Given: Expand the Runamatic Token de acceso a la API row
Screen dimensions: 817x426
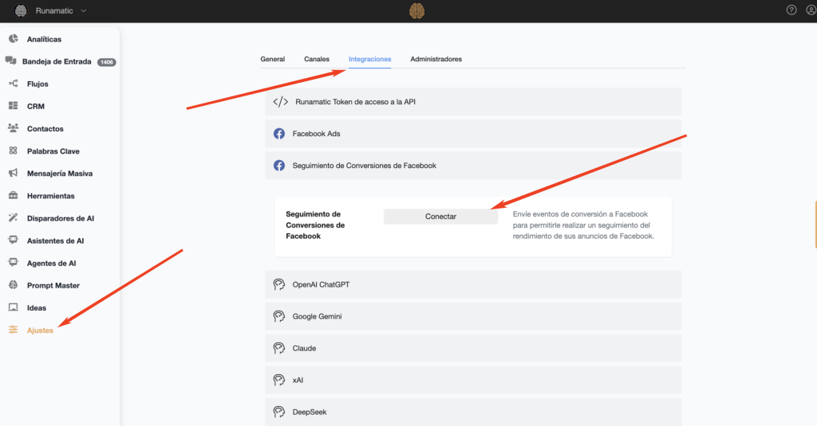Looking at the screenshot, I should (x=473, y=102).
